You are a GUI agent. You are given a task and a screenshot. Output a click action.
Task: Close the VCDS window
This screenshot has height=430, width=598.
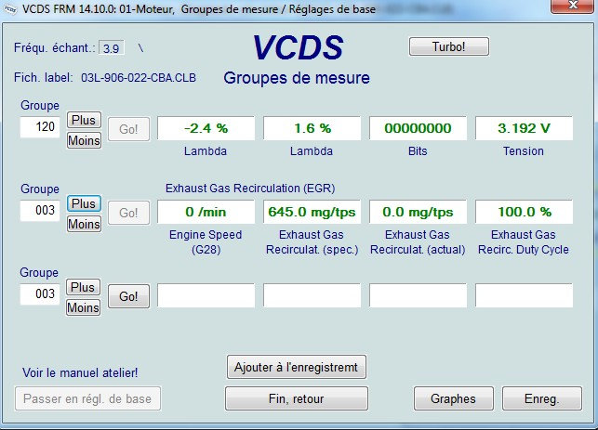pyautogui.click(x=572, y=6)
